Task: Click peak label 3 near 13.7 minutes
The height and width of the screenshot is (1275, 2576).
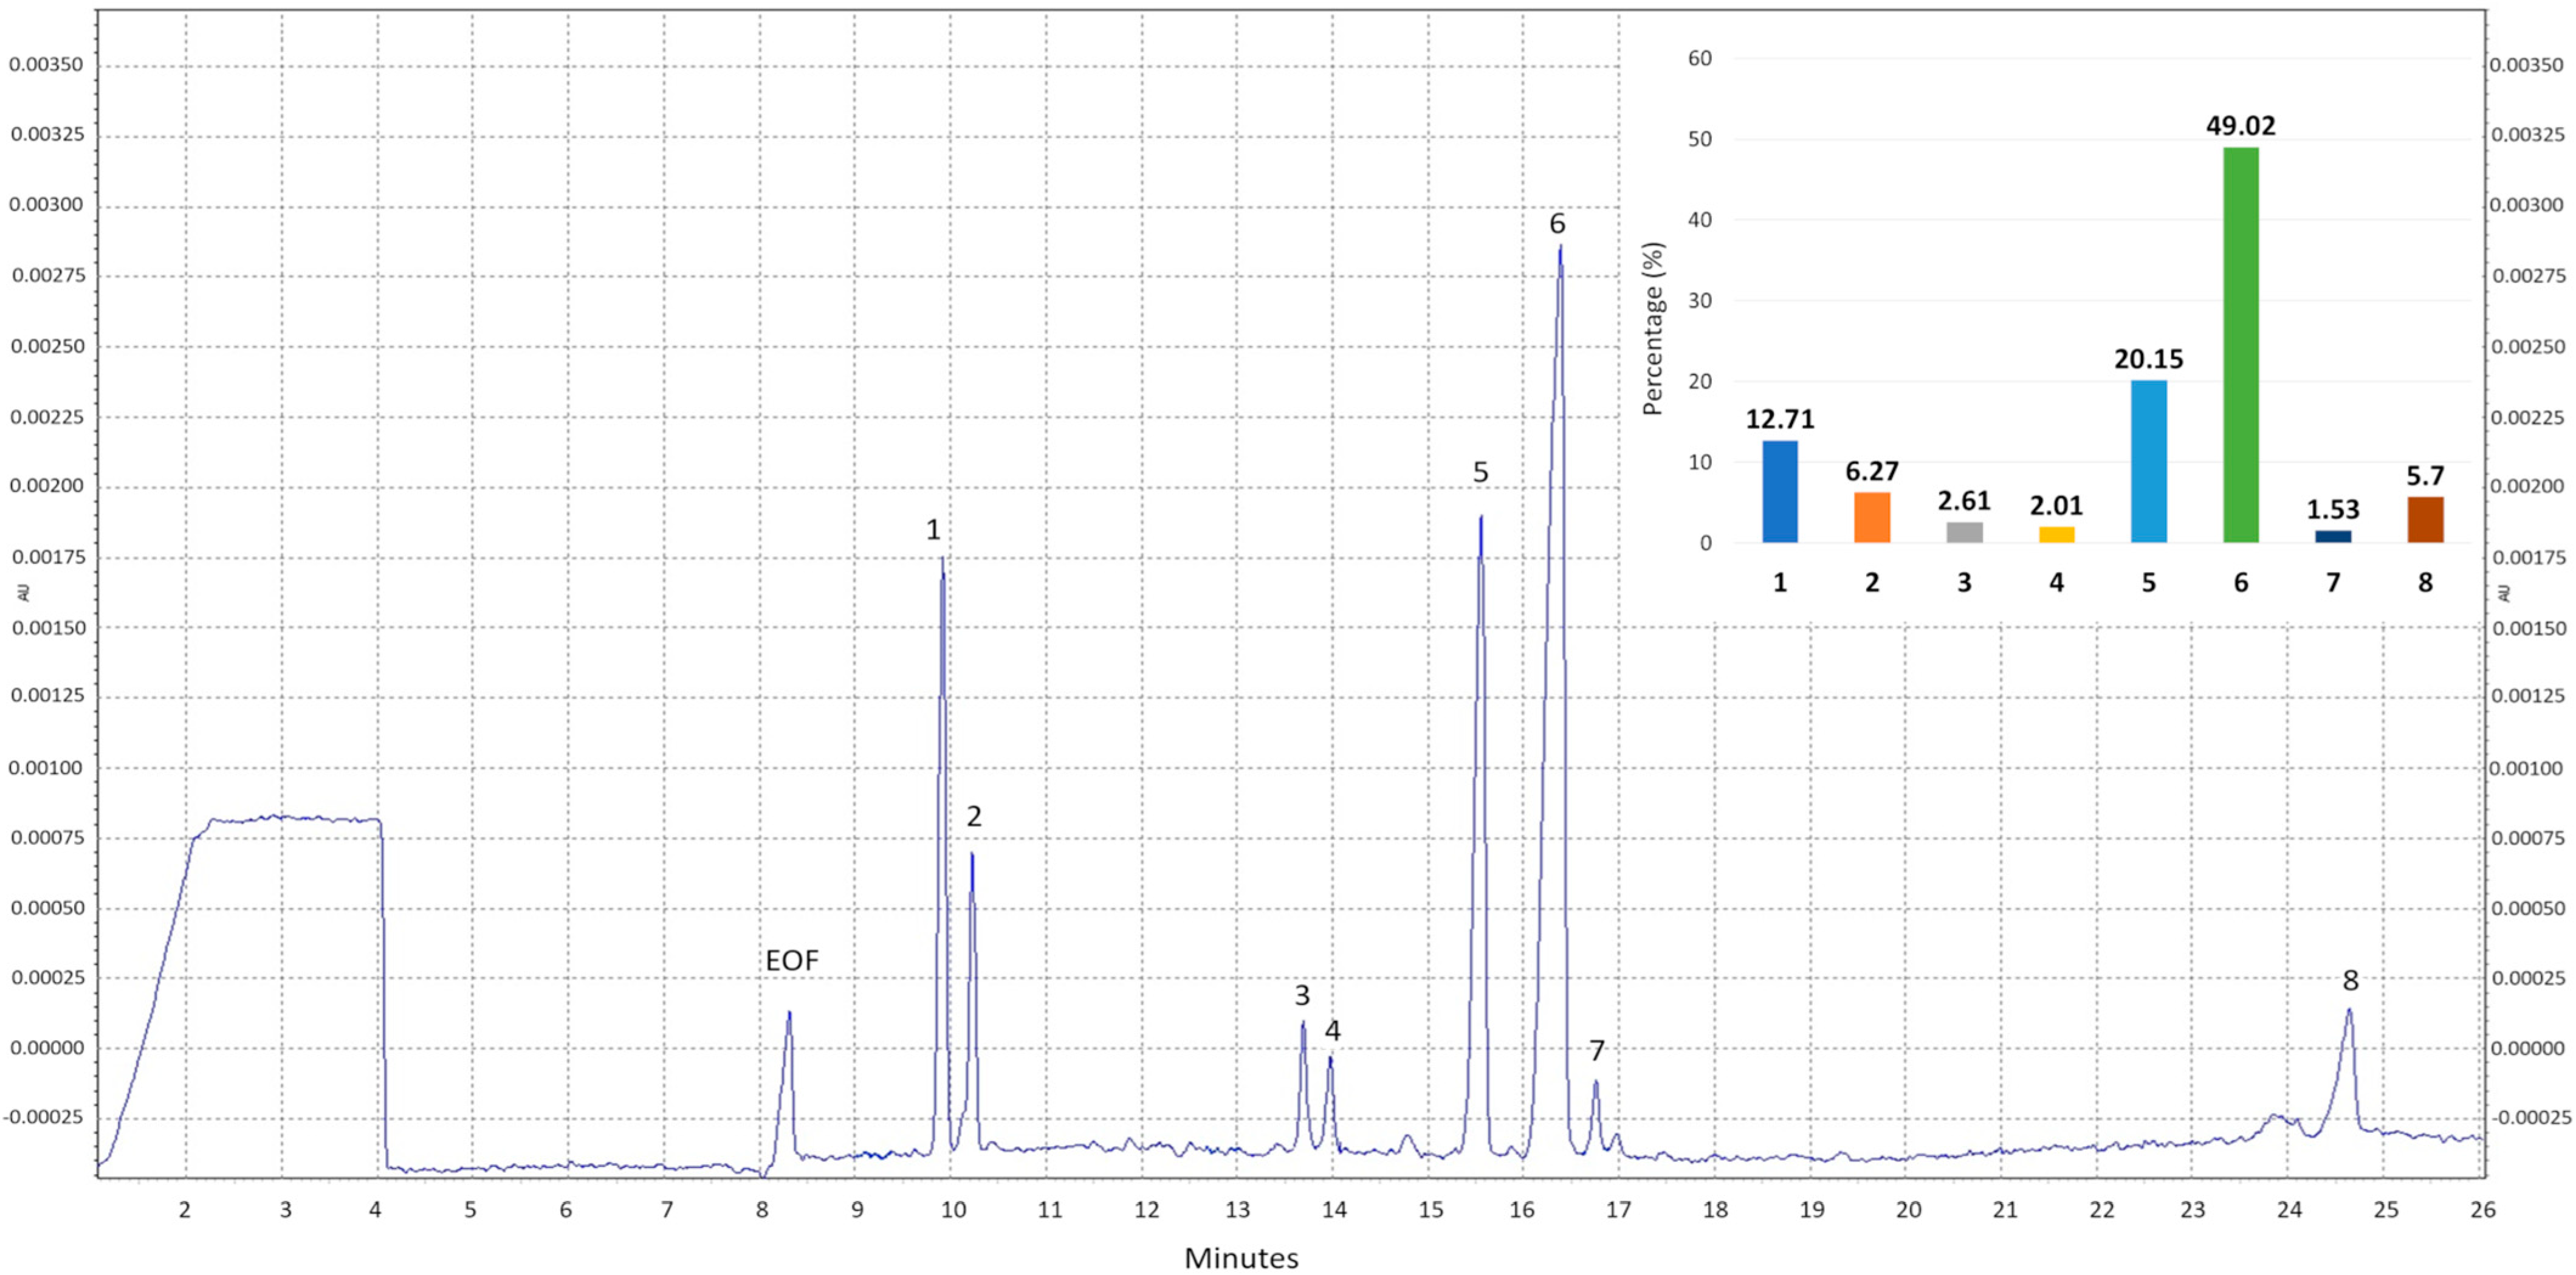Action: point(1301,995)
